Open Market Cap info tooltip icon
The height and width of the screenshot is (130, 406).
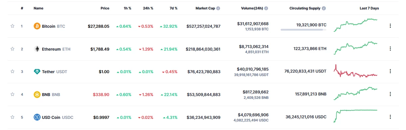pos(218,8)
